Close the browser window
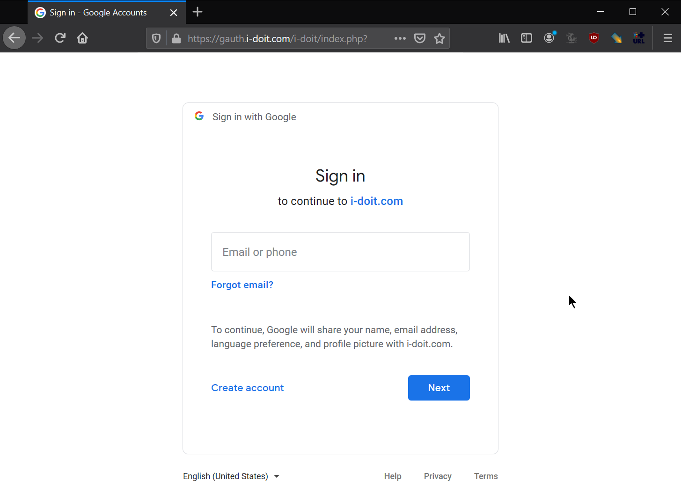Viewport: 681px width, 503px height. coord(665,12)
